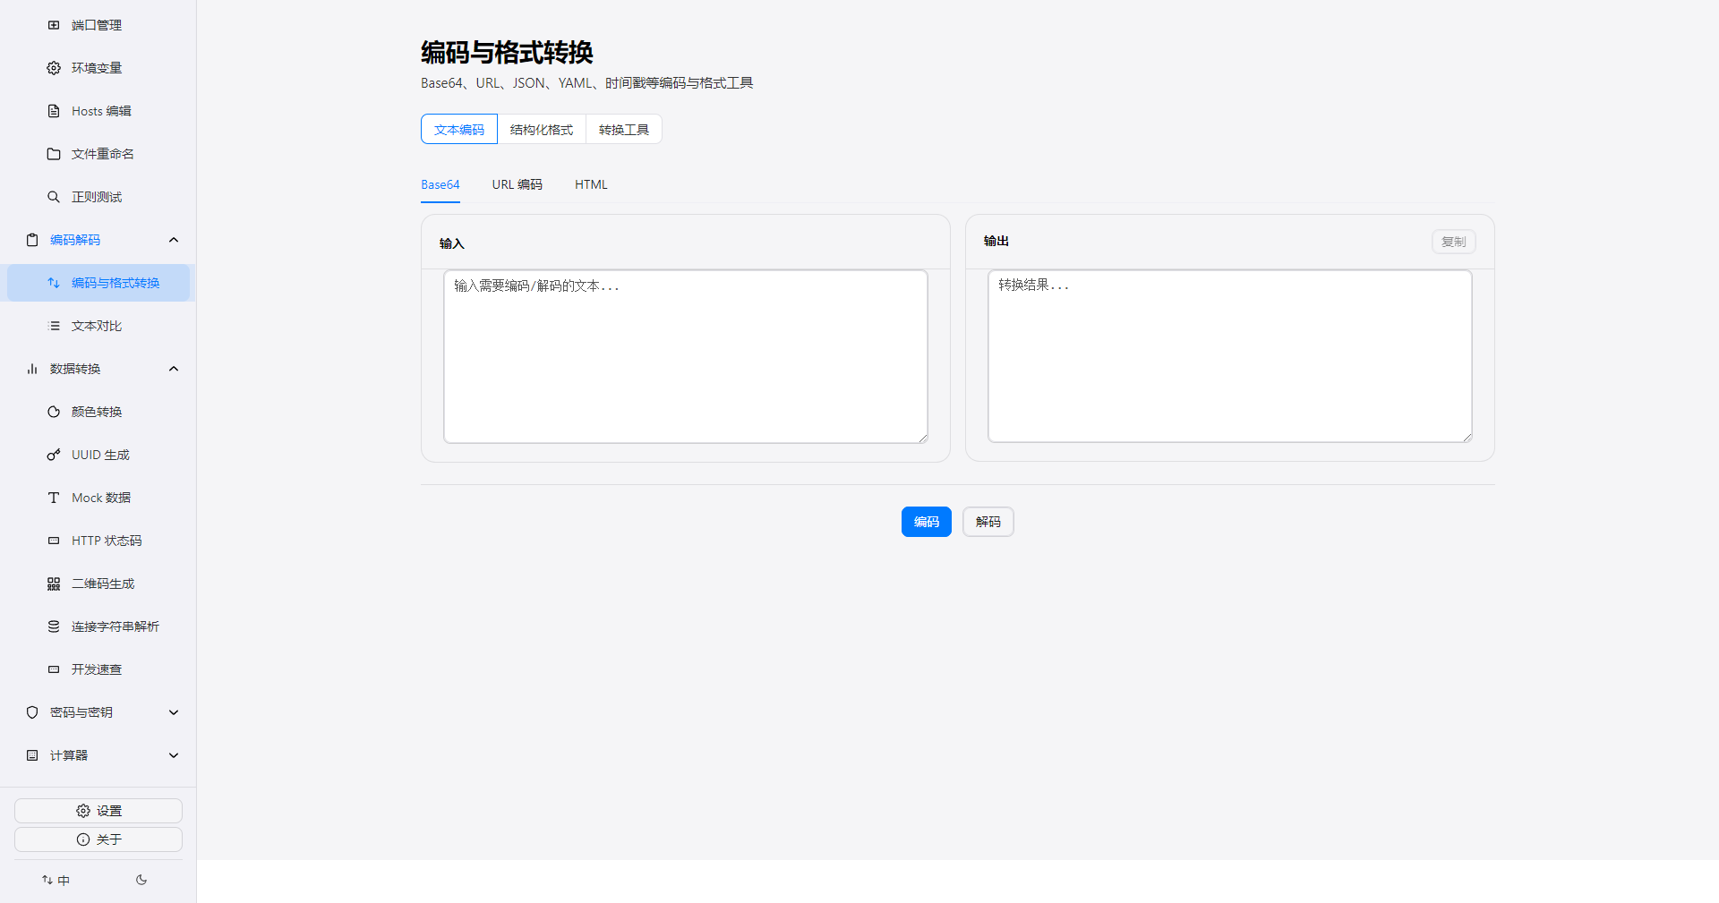Screen dimensions: 1719x903
Task: Click the 转换结果 output text area
Action: click(x=1230, y=356)
